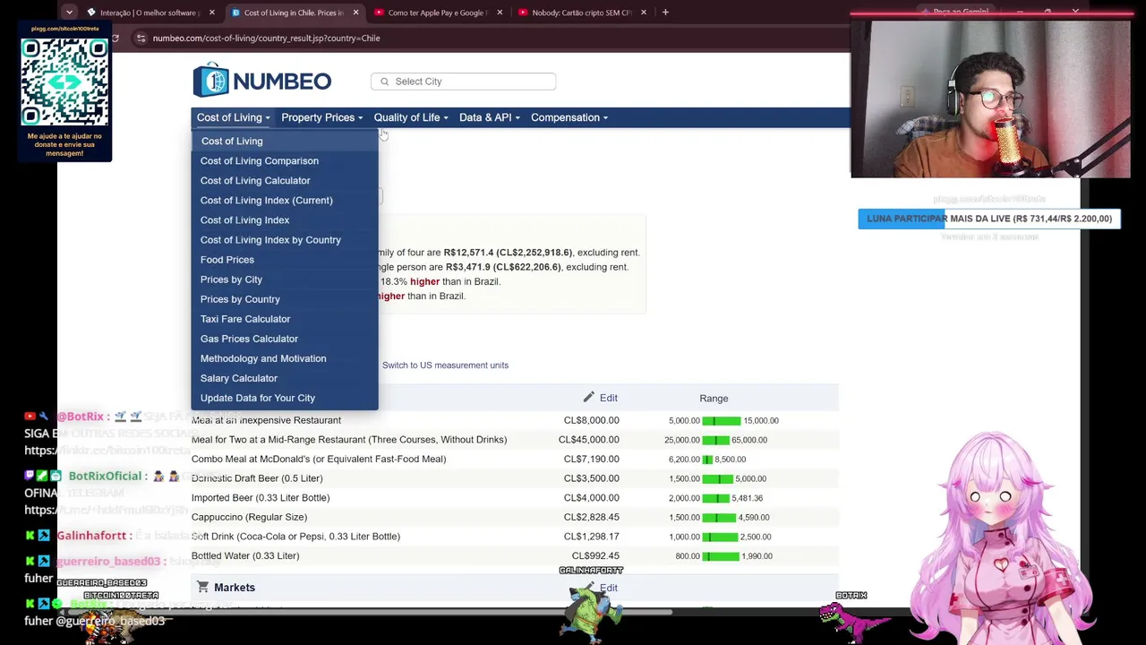Close the 'Cost of Living in Chile' tab
Screen dimensions: 1146x645
click(x=356, y=13)
